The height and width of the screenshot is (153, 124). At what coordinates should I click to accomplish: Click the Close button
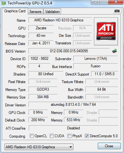109,146
